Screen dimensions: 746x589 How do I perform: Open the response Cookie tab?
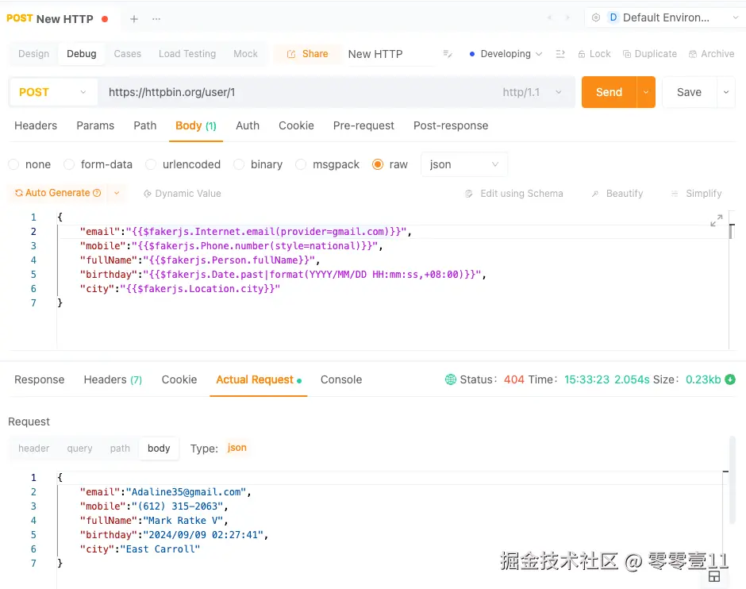click(x=179, y=379)
